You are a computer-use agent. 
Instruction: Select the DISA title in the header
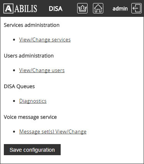tap(56, 9)
